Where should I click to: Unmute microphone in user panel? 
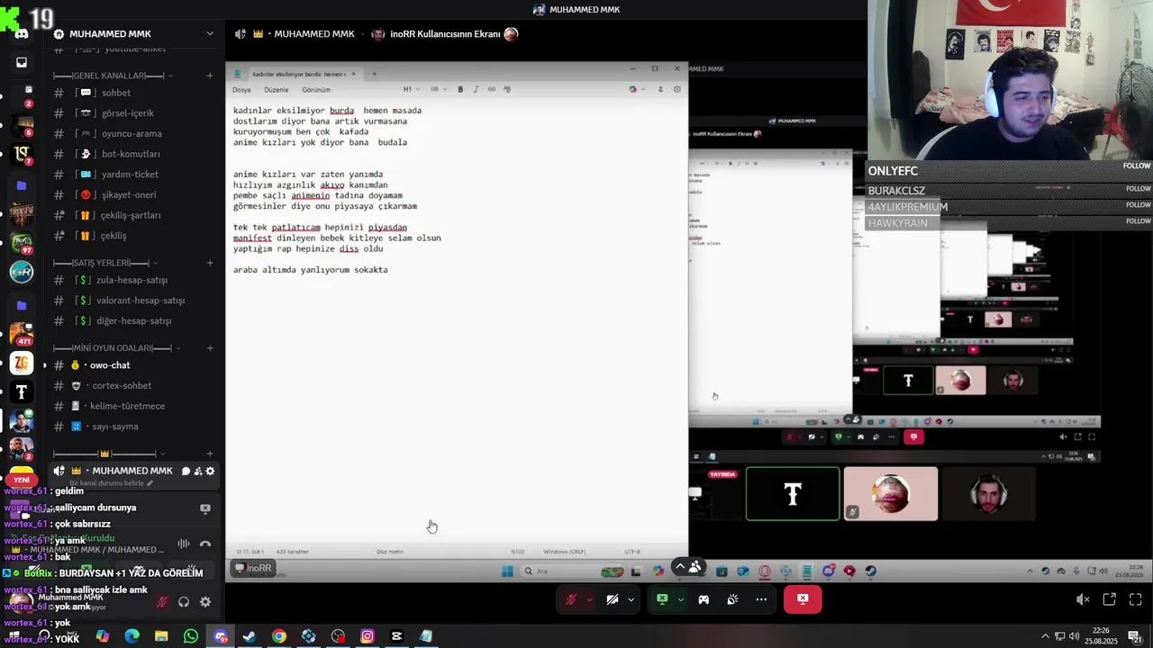click(162, 602)
